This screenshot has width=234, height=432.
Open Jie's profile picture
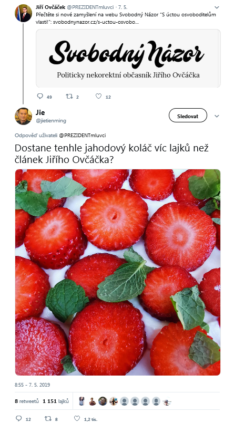(x=23, y=116)
